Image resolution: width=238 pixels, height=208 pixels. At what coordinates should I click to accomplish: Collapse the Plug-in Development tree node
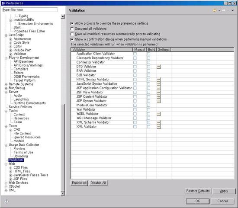pos(6,58)
